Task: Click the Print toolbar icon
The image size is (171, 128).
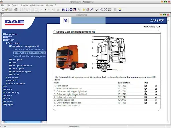Action: click(x=16, y=10)
